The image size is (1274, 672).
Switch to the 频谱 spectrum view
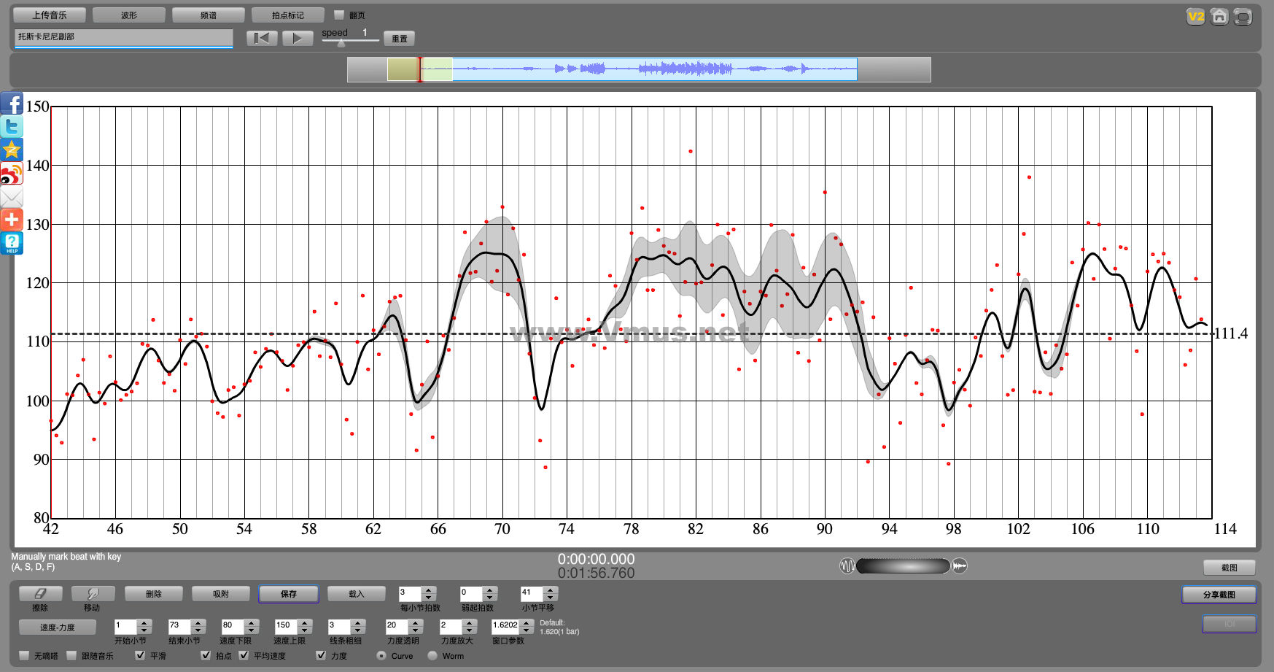tap(209, 15)
